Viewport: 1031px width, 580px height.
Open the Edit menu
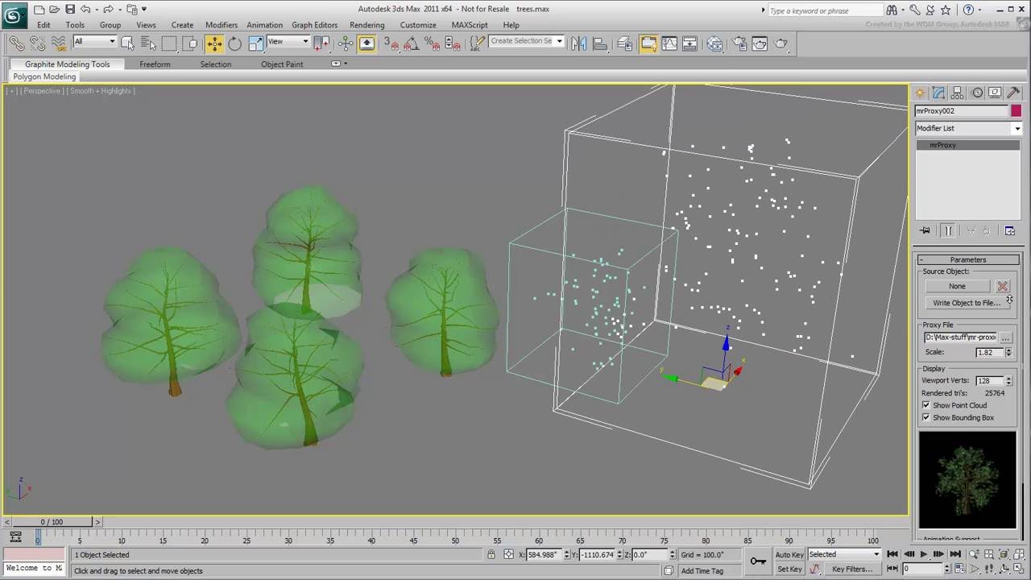[x=43, y=25]
